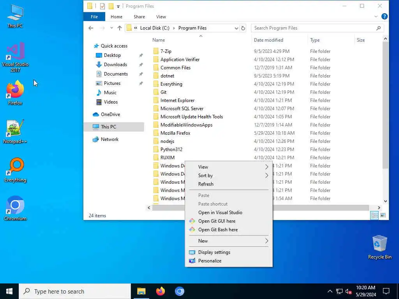Open the Everything desktop shortcut
Screen dimensions: 399x299
(x=15, y=170)
